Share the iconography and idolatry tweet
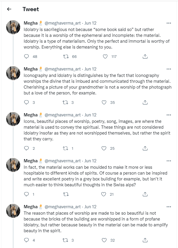The width and height of the screenshot is (178, 248). point(145,102)
